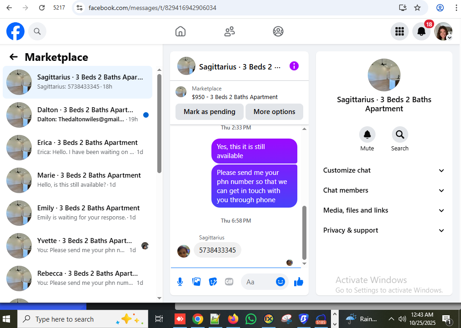Send a thumbs-up like
Screen dimensions: 461x328
[x=299, y=282]
